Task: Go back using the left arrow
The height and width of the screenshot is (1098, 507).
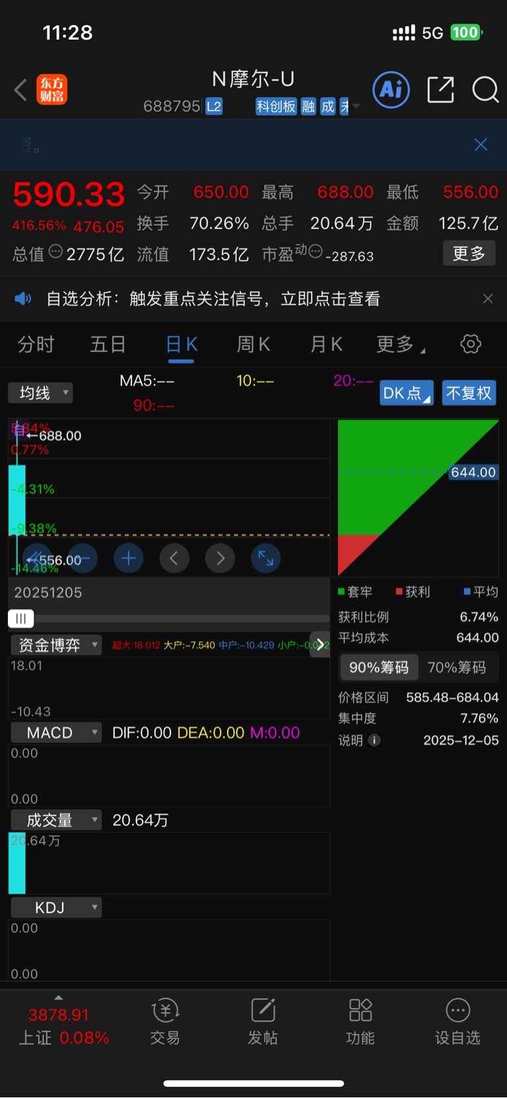Action: click(x=20, y=90)
